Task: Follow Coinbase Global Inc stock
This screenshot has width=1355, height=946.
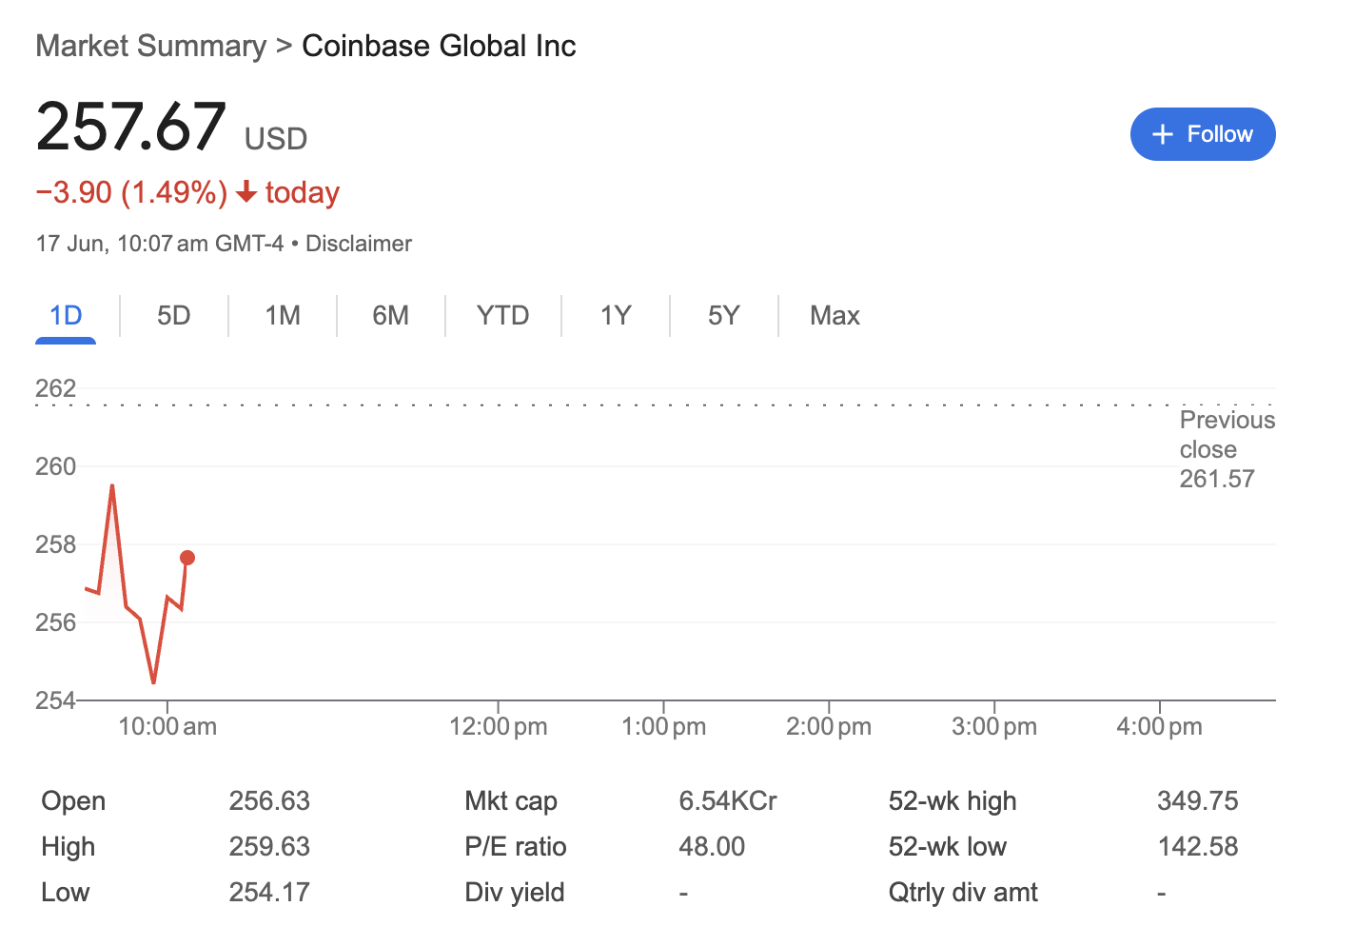Action: pyautogui.click(x=1203, y=134)
